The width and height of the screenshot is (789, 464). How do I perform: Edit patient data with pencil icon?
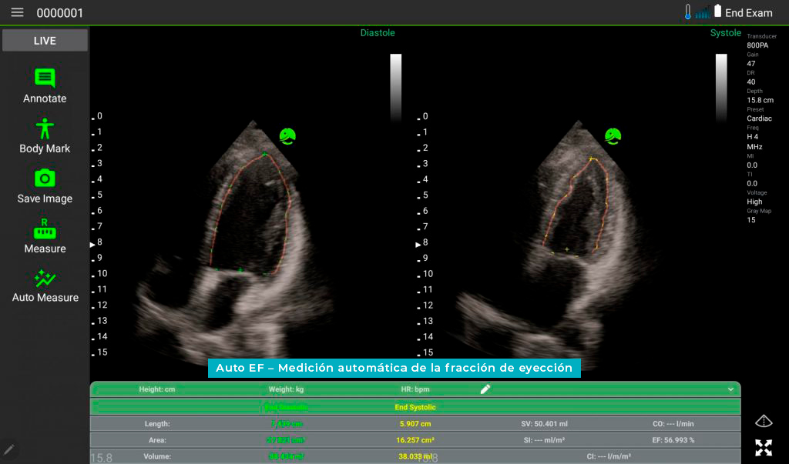coord(485,389)
